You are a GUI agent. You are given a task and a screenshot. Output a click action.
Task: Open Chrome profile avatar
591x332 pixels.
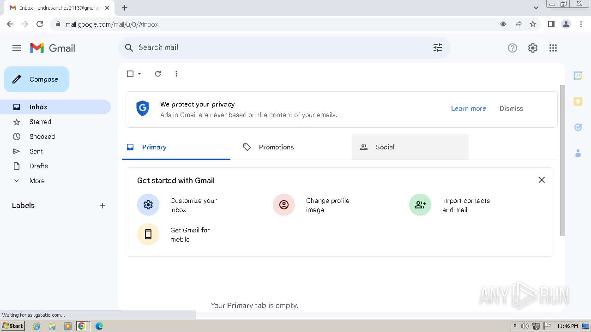pos(566,24)
